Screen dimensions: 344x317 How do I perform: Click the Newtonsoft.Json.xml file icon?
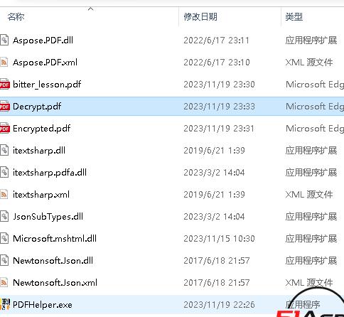[x=4, y=282]
